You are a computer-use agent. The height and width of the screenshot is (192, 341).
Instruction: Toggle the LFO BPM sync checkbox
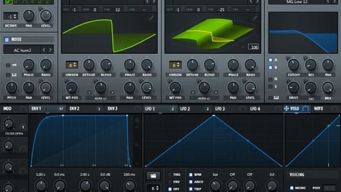point(191,174)
